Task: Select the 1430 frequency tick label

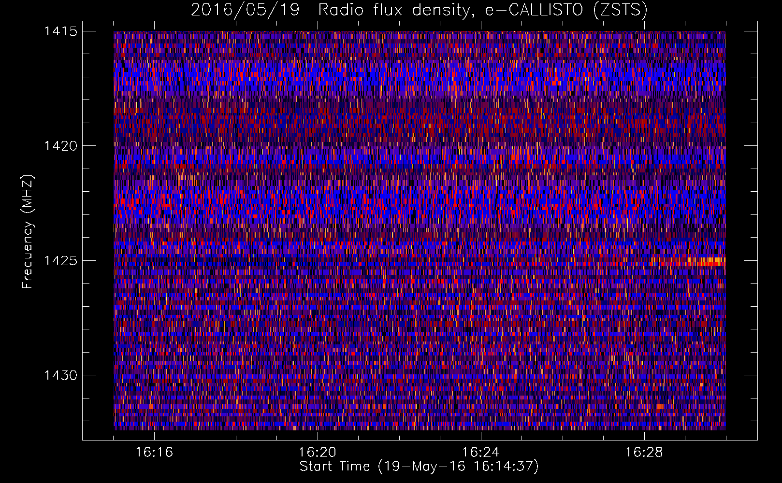Action: 61,375
